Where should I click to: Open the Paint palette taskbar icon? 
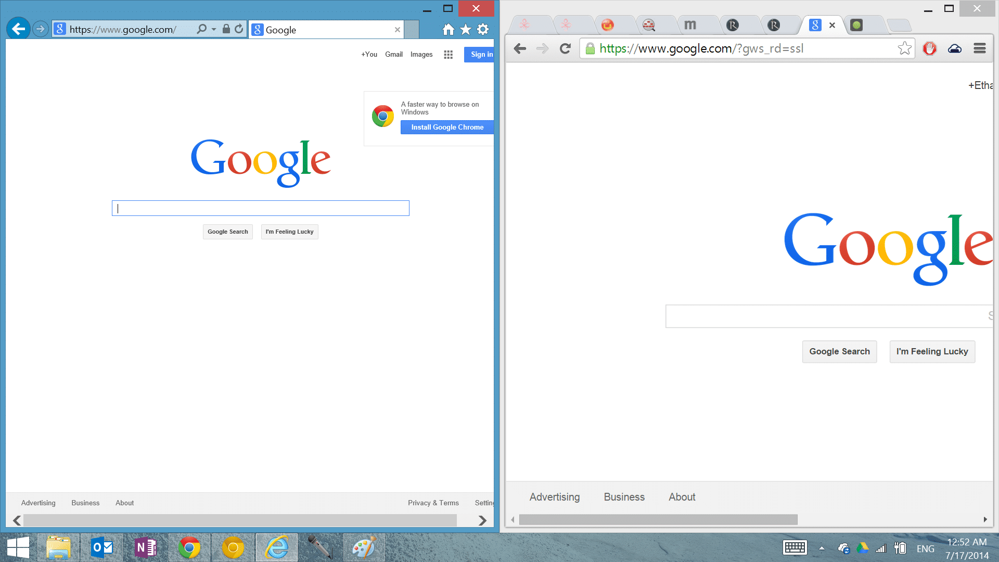[364, 547]
